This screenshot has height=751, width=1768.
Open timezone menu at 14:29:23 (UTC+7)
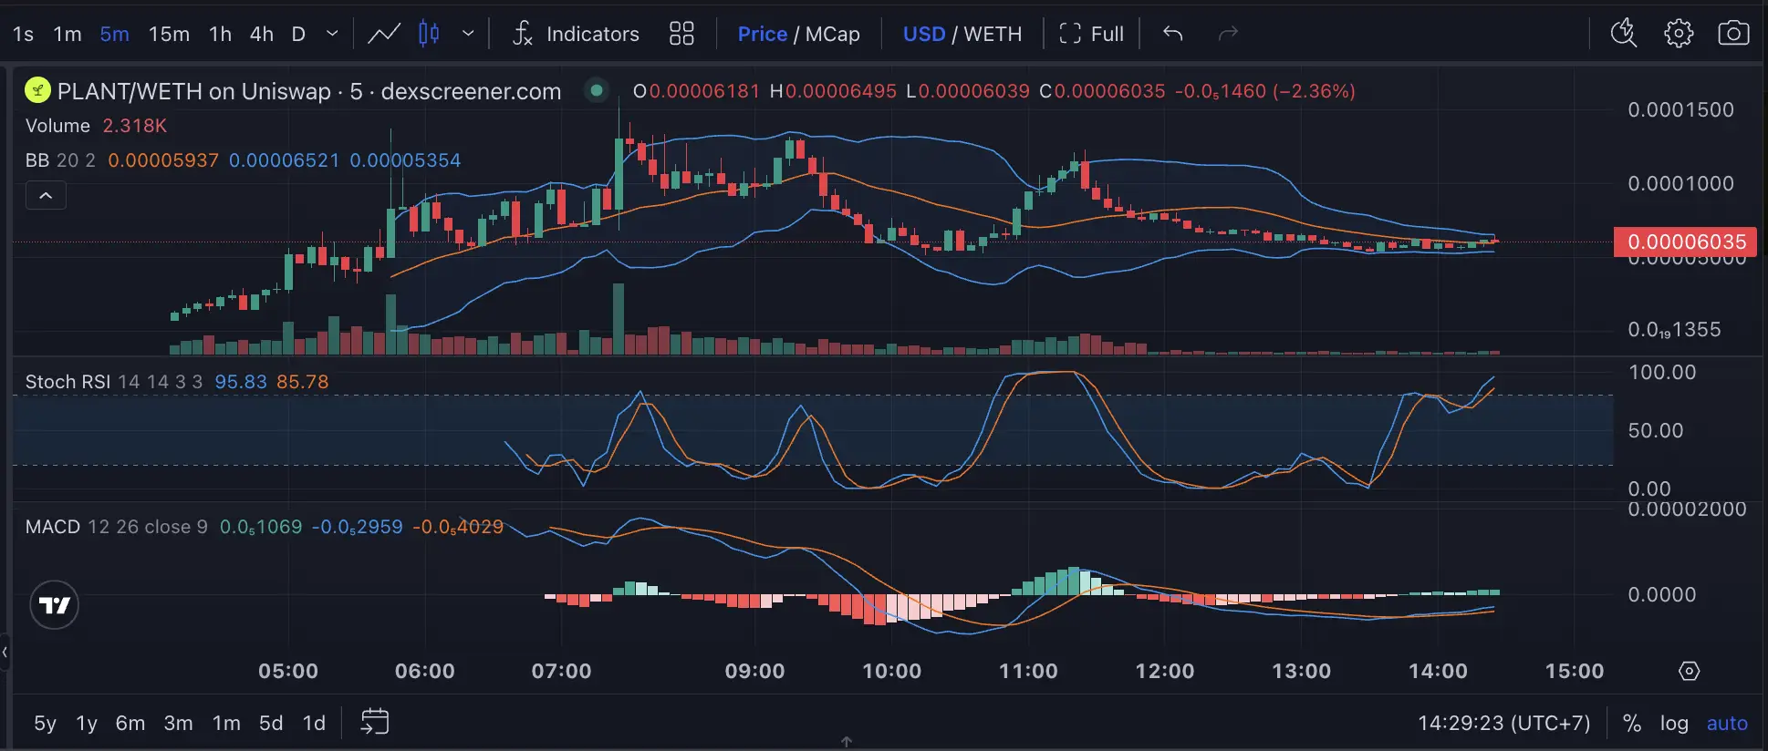pyautogui.click(x=1503, y=723)
